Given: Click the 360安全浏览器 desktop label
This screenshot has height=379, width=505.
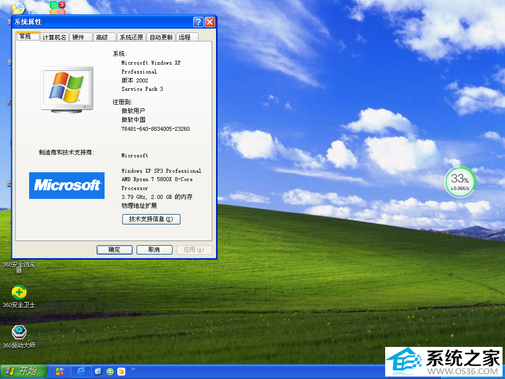Looking at the screenshot, I should pos(19,267).
